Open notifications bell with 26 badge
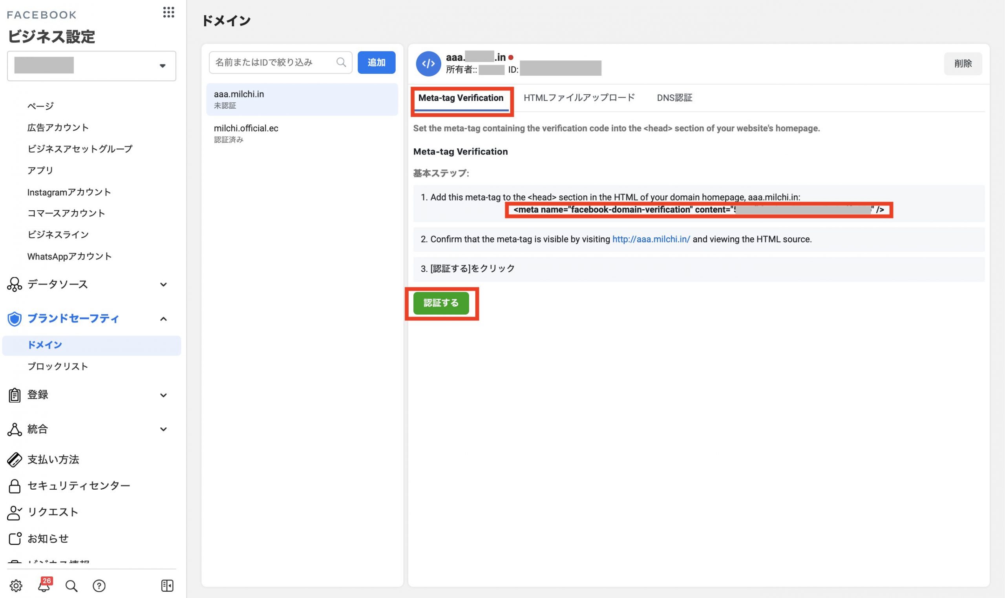 pyautogui.click(x=44, y=585)
